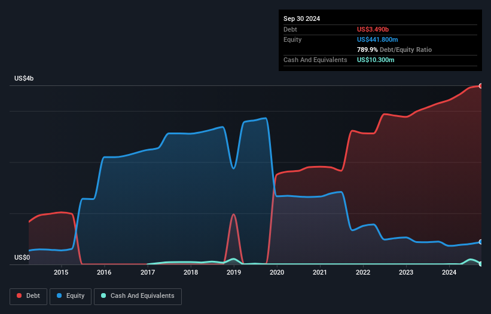Screen dimensions: 491x314
Task: Toggle the Equity series legend button
Action: [x=71, y=296]
